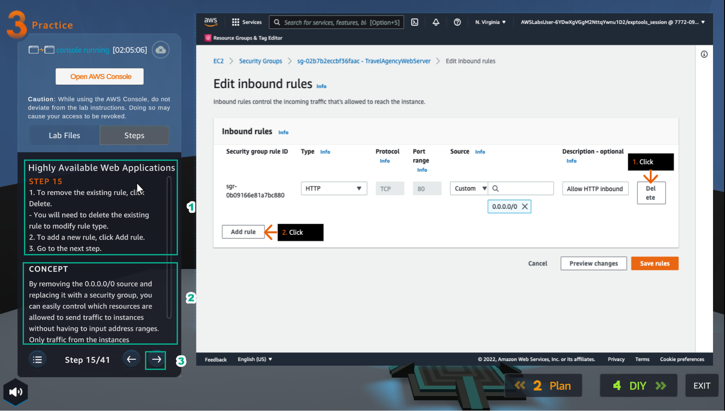Go back to 2 Plan phase
This screenshot has height=411, width=725.
point(543,386)
